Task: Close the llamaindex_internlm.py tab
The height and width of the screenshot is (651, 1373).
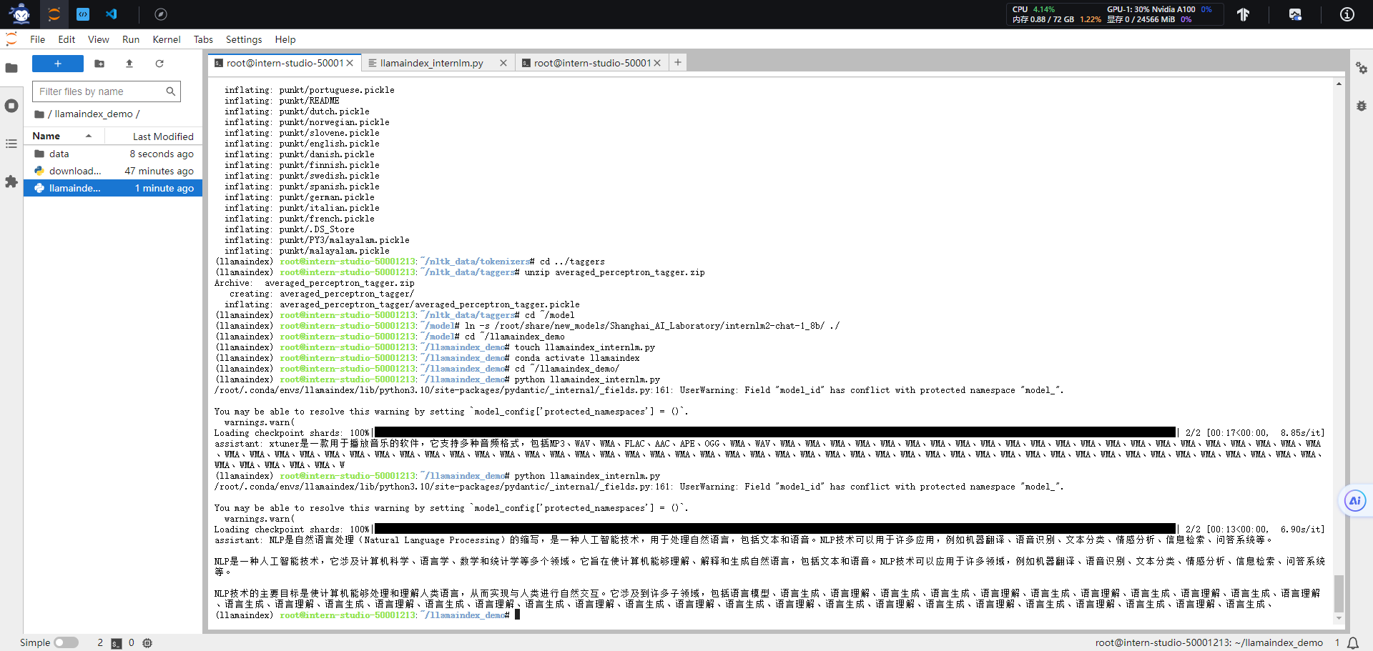Action: (x=503, y=63)
